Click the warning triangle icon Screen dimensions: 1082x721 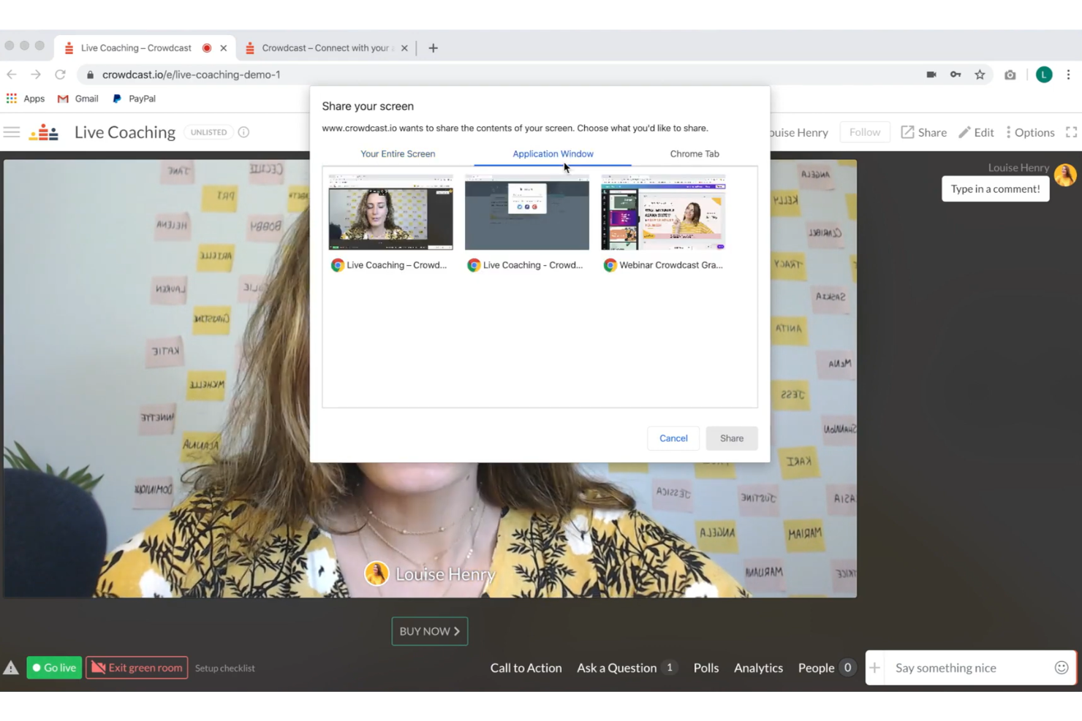pos(11,668)
